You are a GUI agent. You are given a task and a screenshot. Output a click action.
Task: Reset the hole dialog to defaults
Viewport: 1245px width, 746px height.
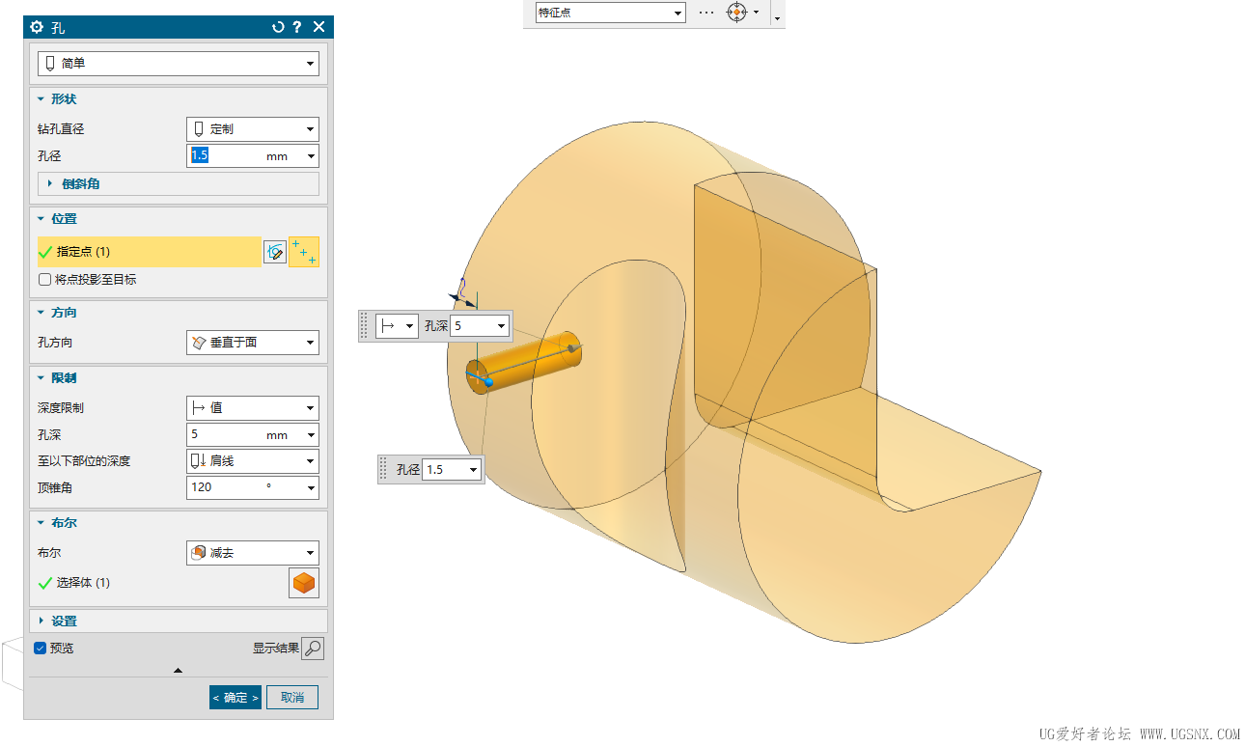point(278,27)
